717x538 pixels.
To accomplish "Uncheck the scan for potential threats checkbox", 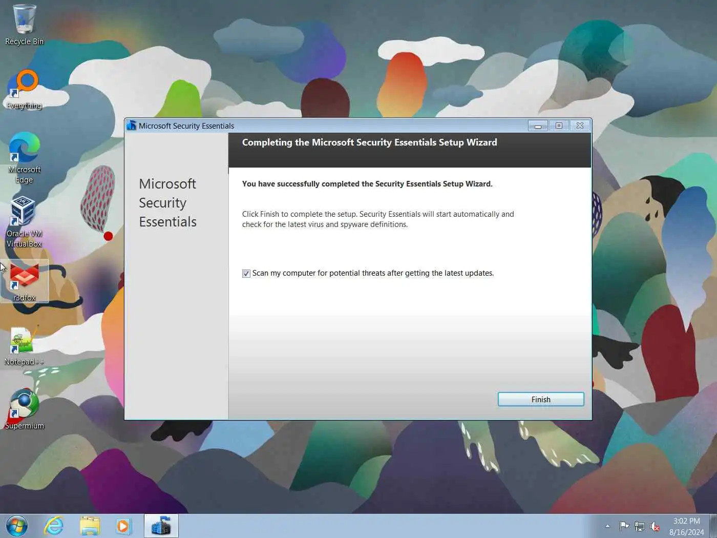I will pyautogui.click(x=246, y=274).
